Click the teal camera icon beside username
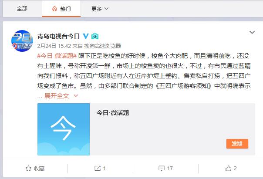The image size is (263, 179). click(95, 36)
